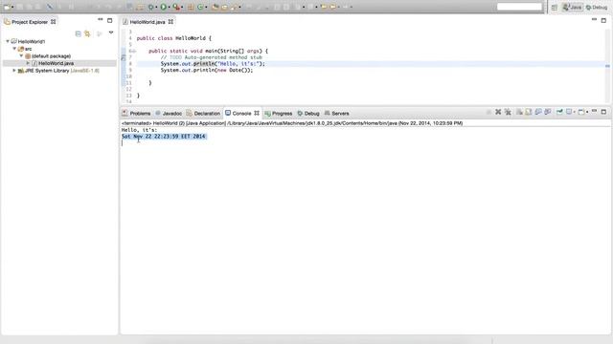This screenshot has height=344, width=613.
Task: Toggle Link with Editor in Project Explorer
Action: (87, 34)
